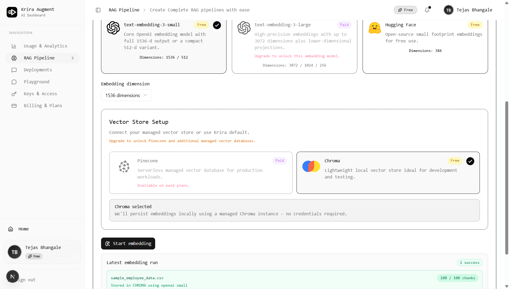509x289 pixels.
Task: Toggle the sidebar panel icon
Action: click(x=98, y=10)
